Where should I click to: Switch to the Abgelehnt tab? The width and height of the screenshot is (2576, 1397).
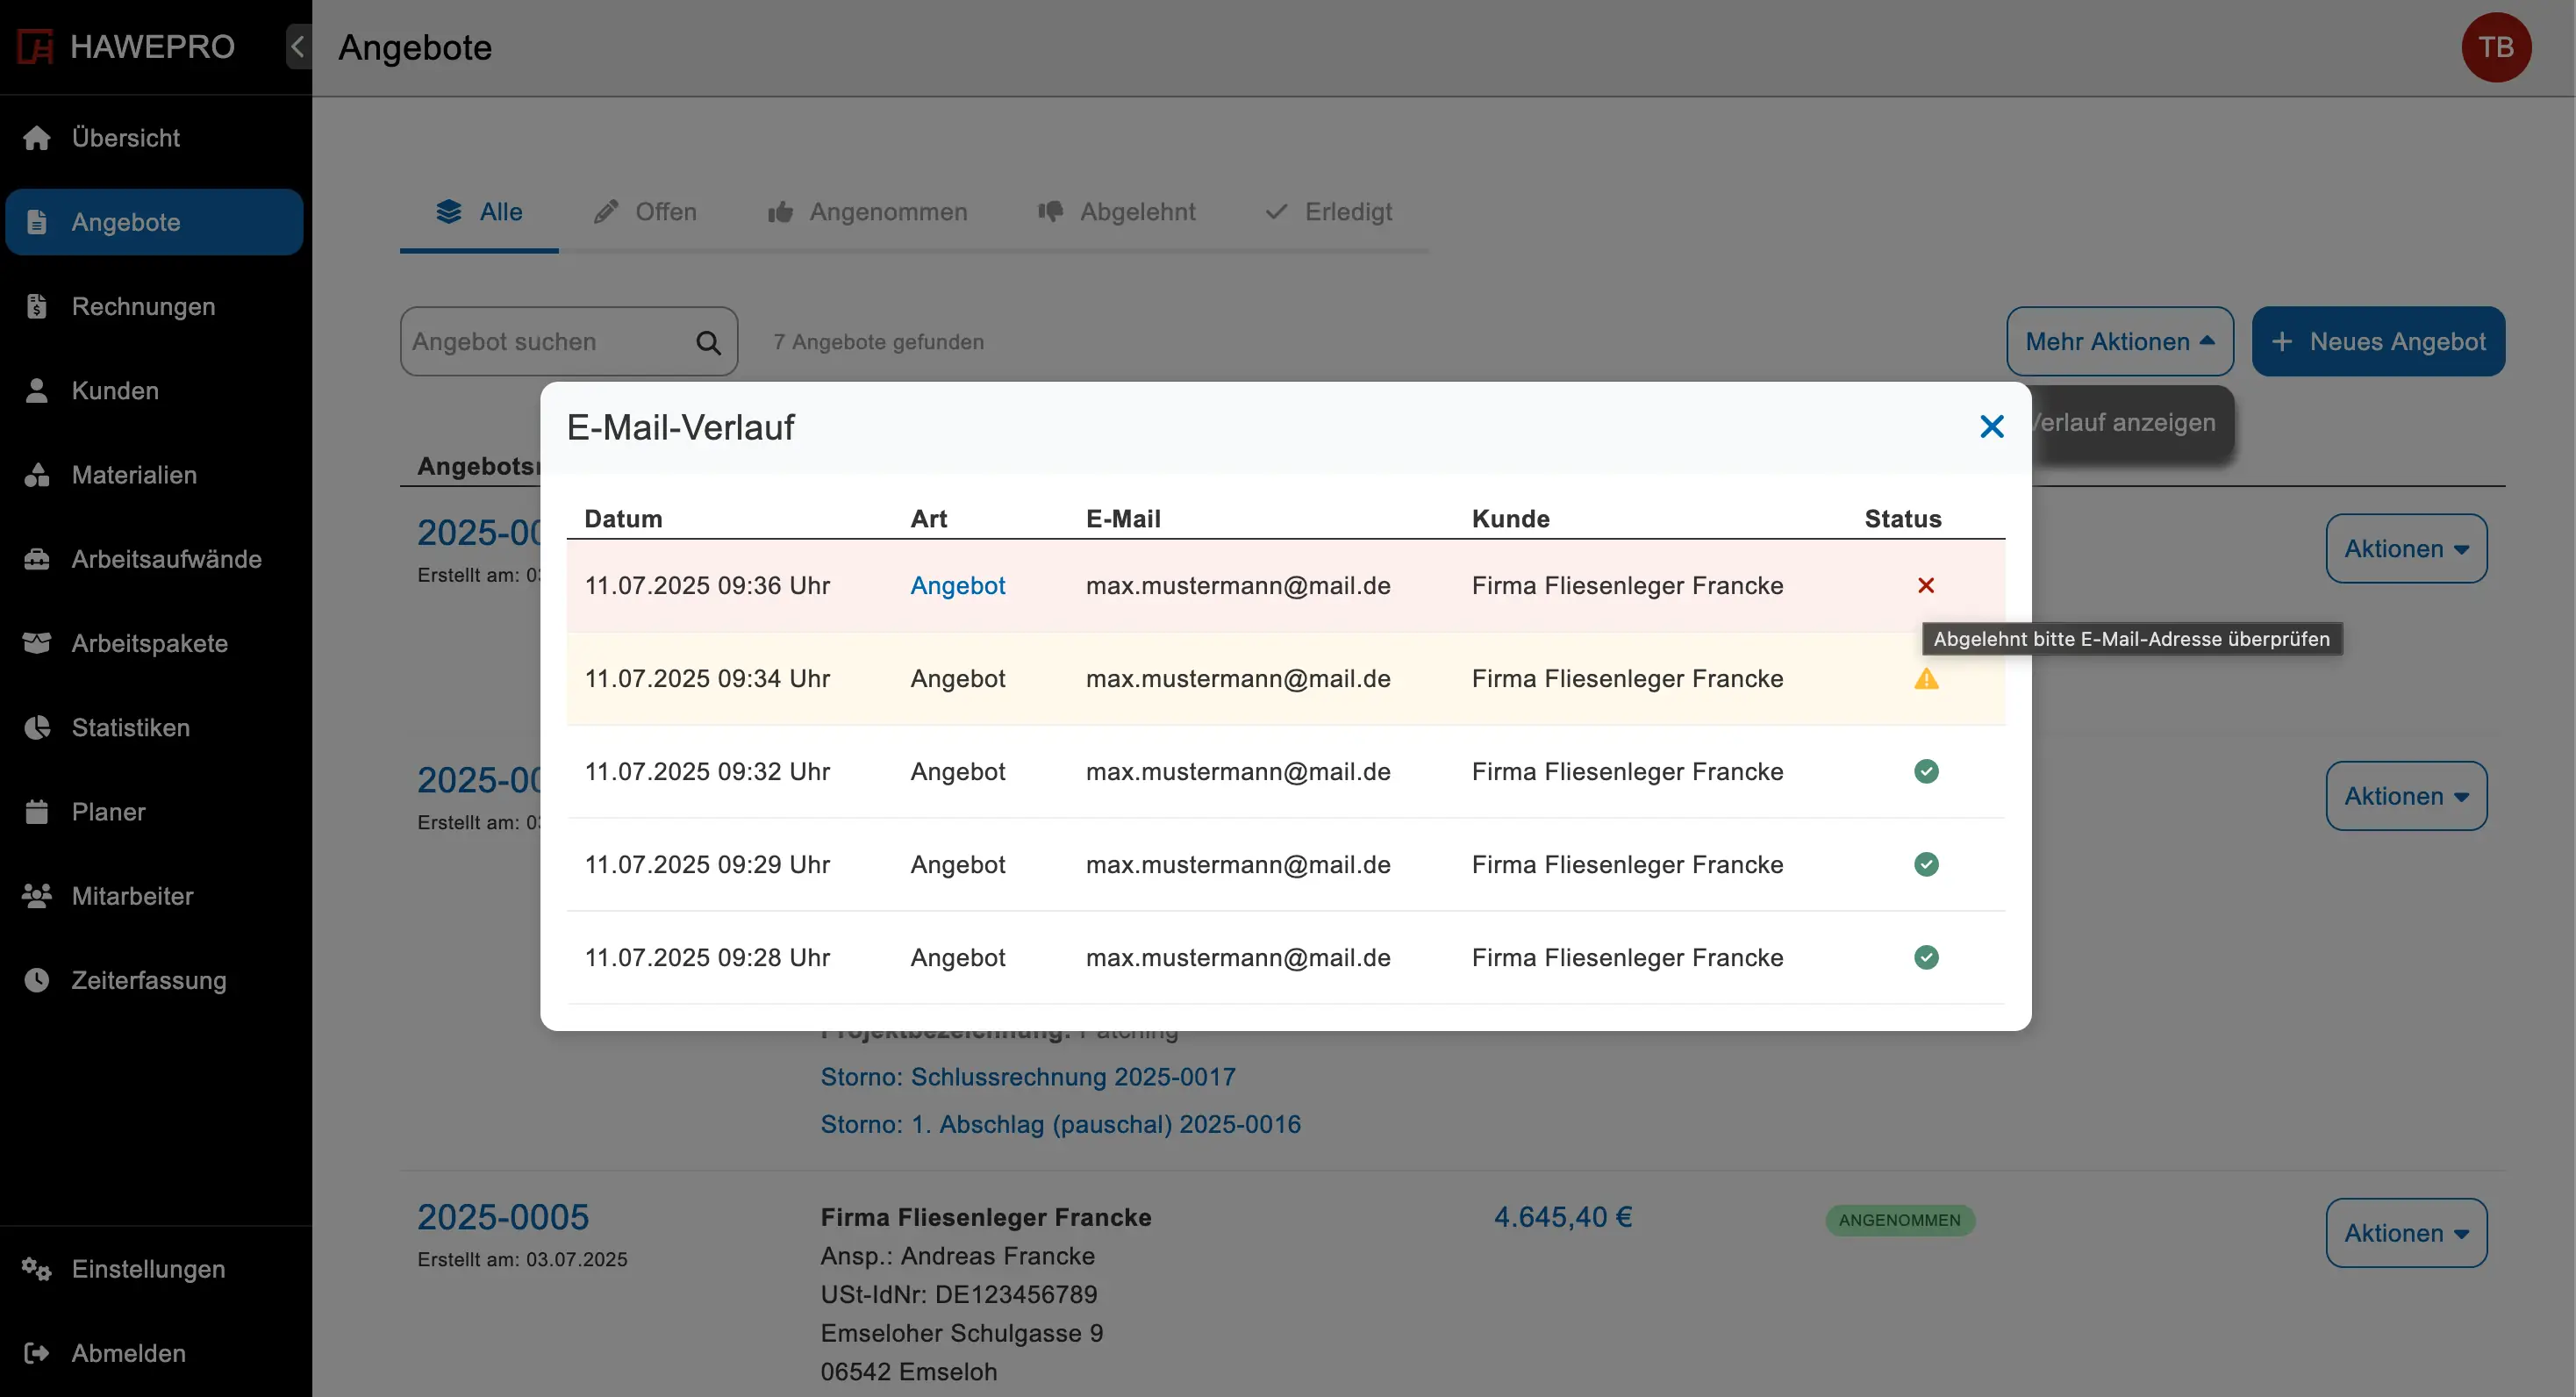point(1116,212)
